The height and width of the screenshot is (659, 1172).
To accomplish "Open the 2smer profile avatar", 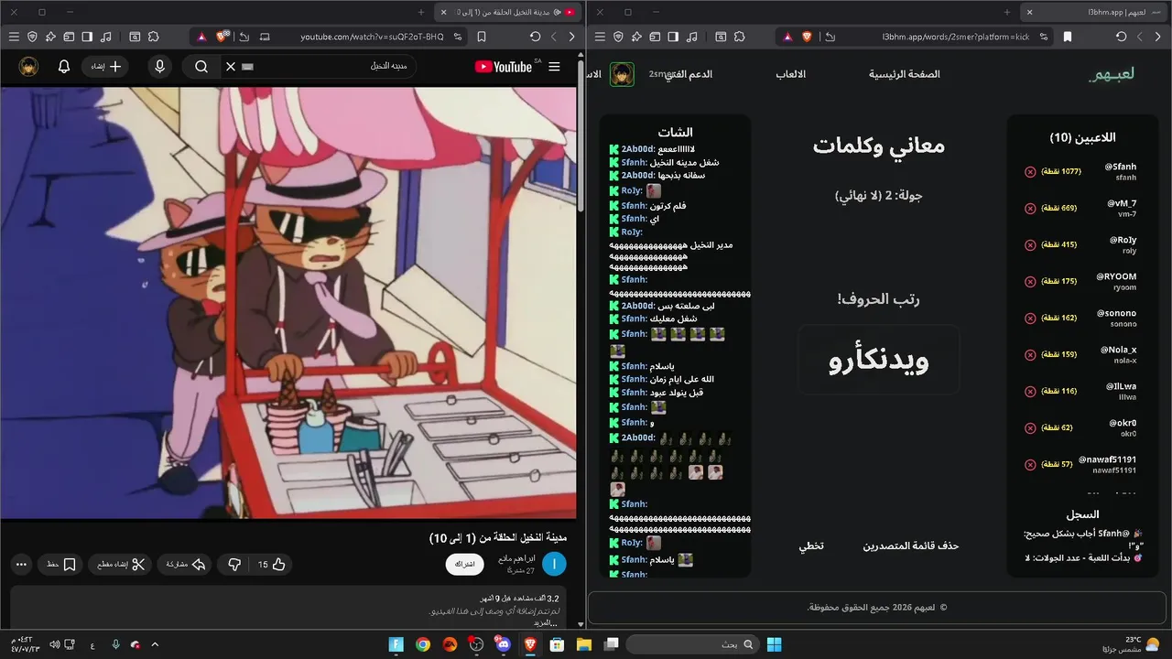I will [623, 74].
